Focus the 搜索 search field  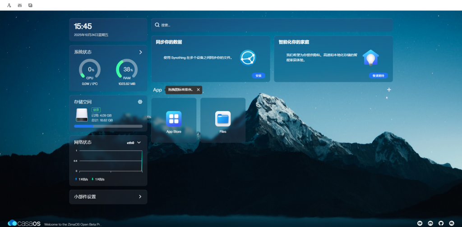tap(271, 25)
